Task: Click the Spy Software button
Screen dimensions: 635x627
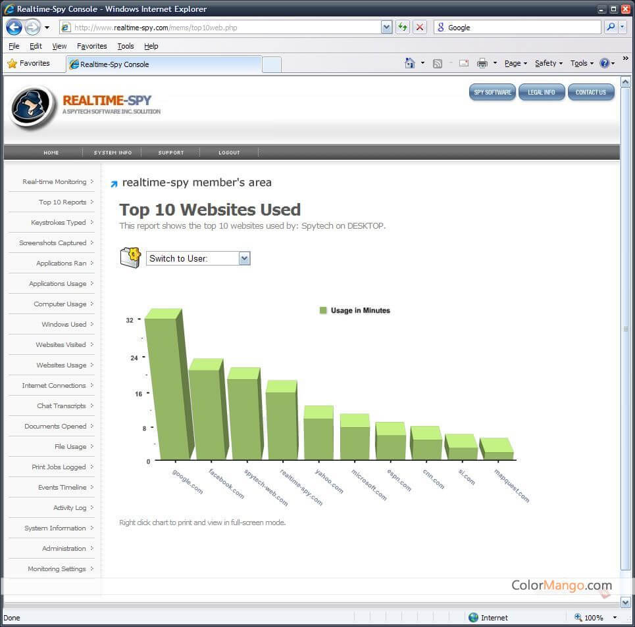Action: (x=492, y=92)
